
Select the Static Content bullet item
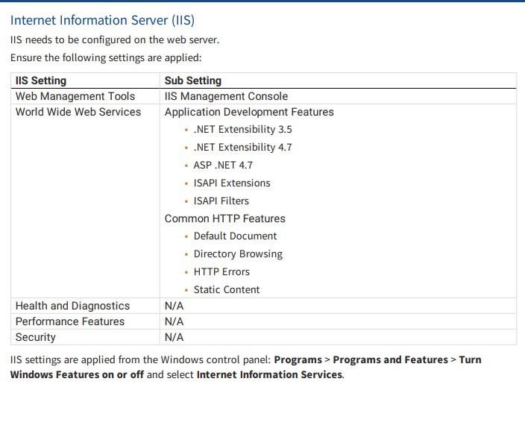(227, 289)
